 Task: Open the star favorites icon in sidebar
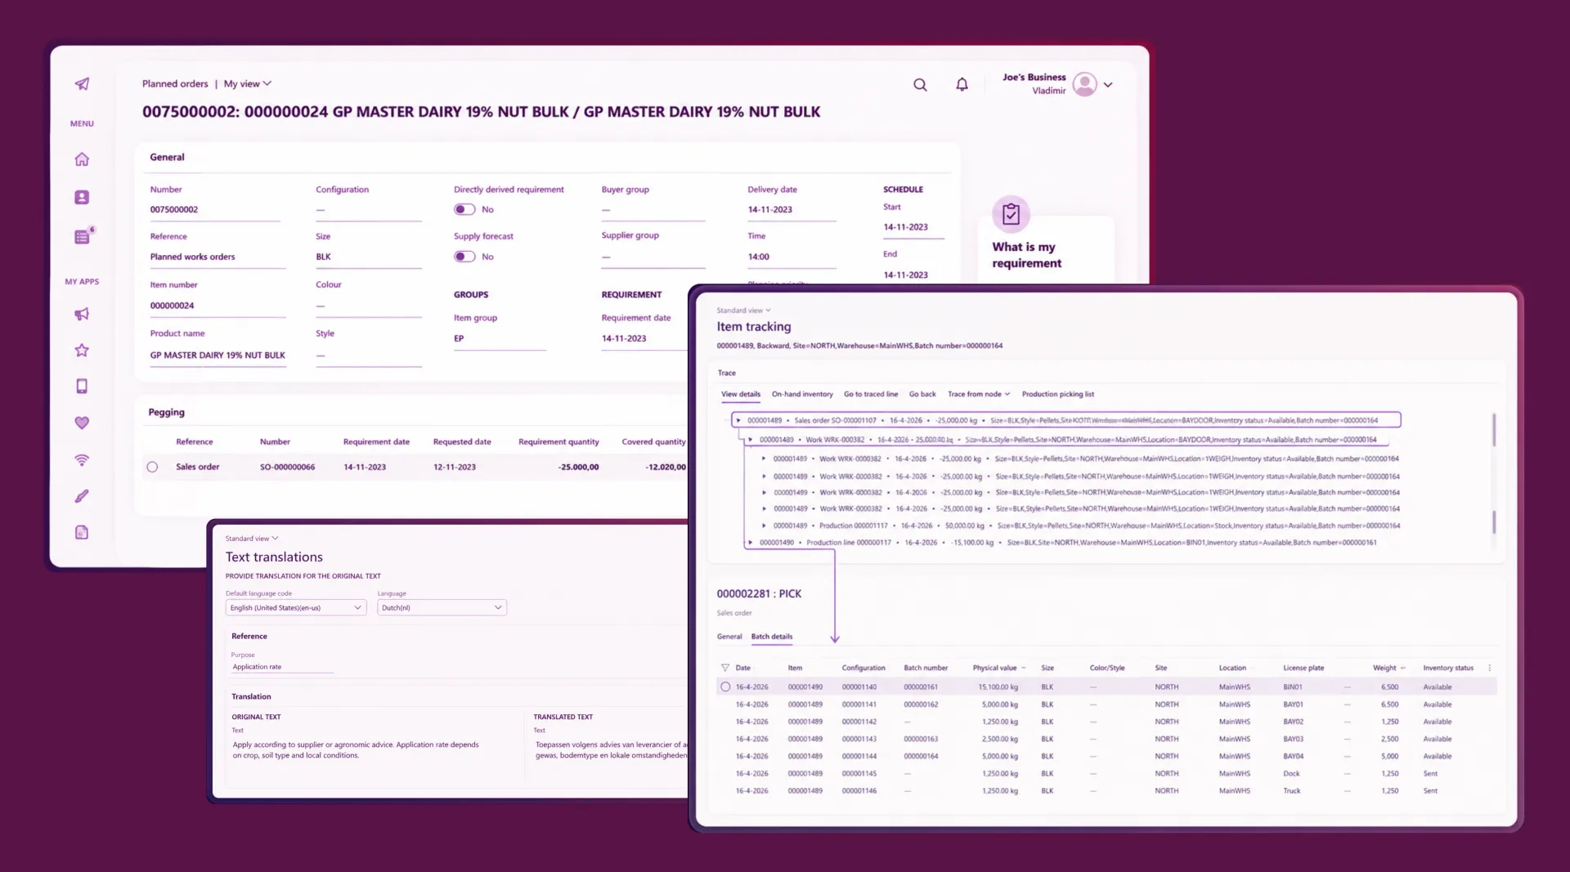click(x=82, y=351)
